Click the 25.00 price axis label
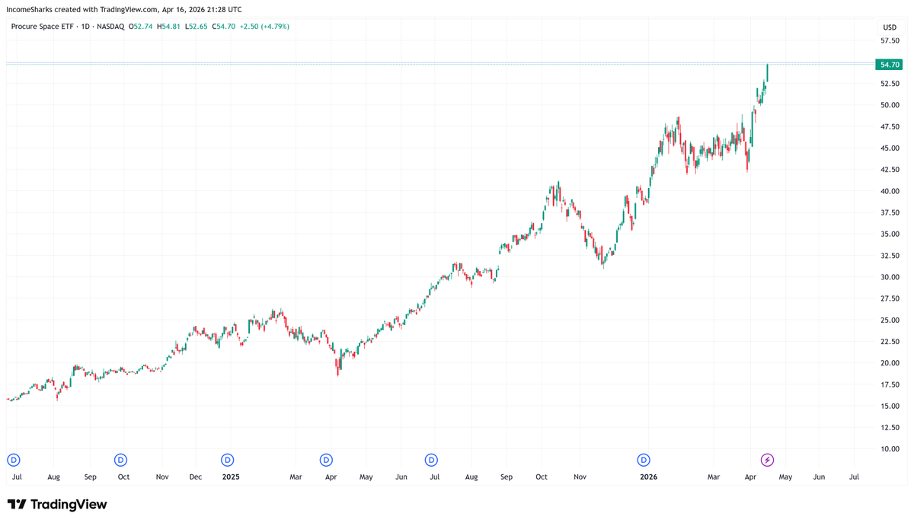Screen dimensions: 914x523 pyautogui.click(x=890, y=320)
